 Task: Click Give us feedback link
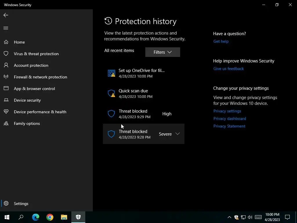(229, 69)
